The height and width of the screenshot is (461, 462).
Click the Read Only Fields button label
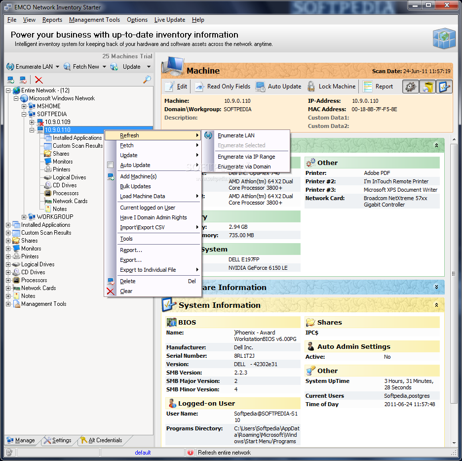229,86
